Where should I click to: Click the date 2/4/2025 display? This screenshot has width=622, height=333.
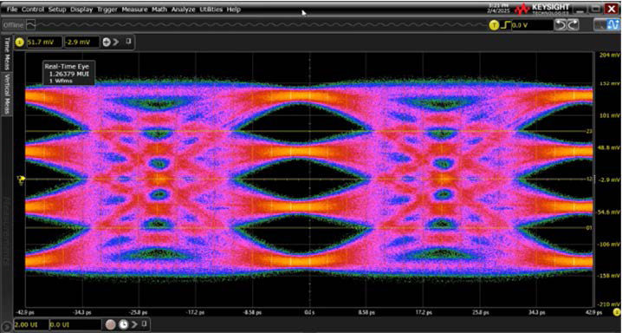click(x=500, y=10)
